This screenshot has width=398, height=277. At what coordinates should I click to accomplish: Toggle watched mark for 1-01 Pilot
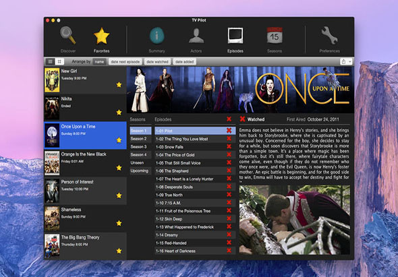pyautogui.click(x=229, y=130)
